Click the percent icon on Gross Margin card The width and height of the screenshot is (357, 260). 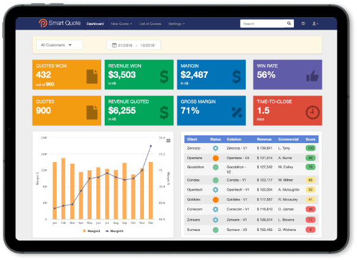(x=237, y=112)
